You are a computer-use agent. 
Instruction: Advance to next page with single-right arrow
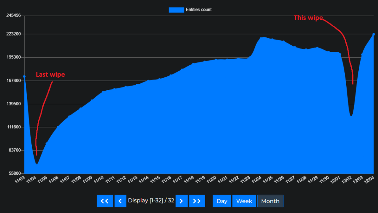click(181, 201)
